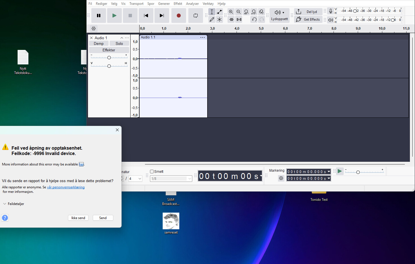Viewport: 415px width, 264px height.
Task: Open the Effekt menu
Action: (178, 4)
